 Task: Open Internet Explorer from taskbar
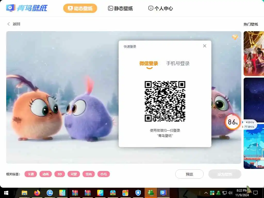coord(50,193)
